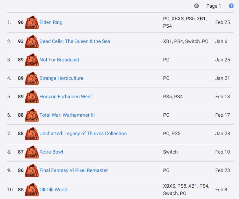The image size is (239, 199).
Task: Click Elden Ring release date Feb 25
Action: (x=222, y=22)
